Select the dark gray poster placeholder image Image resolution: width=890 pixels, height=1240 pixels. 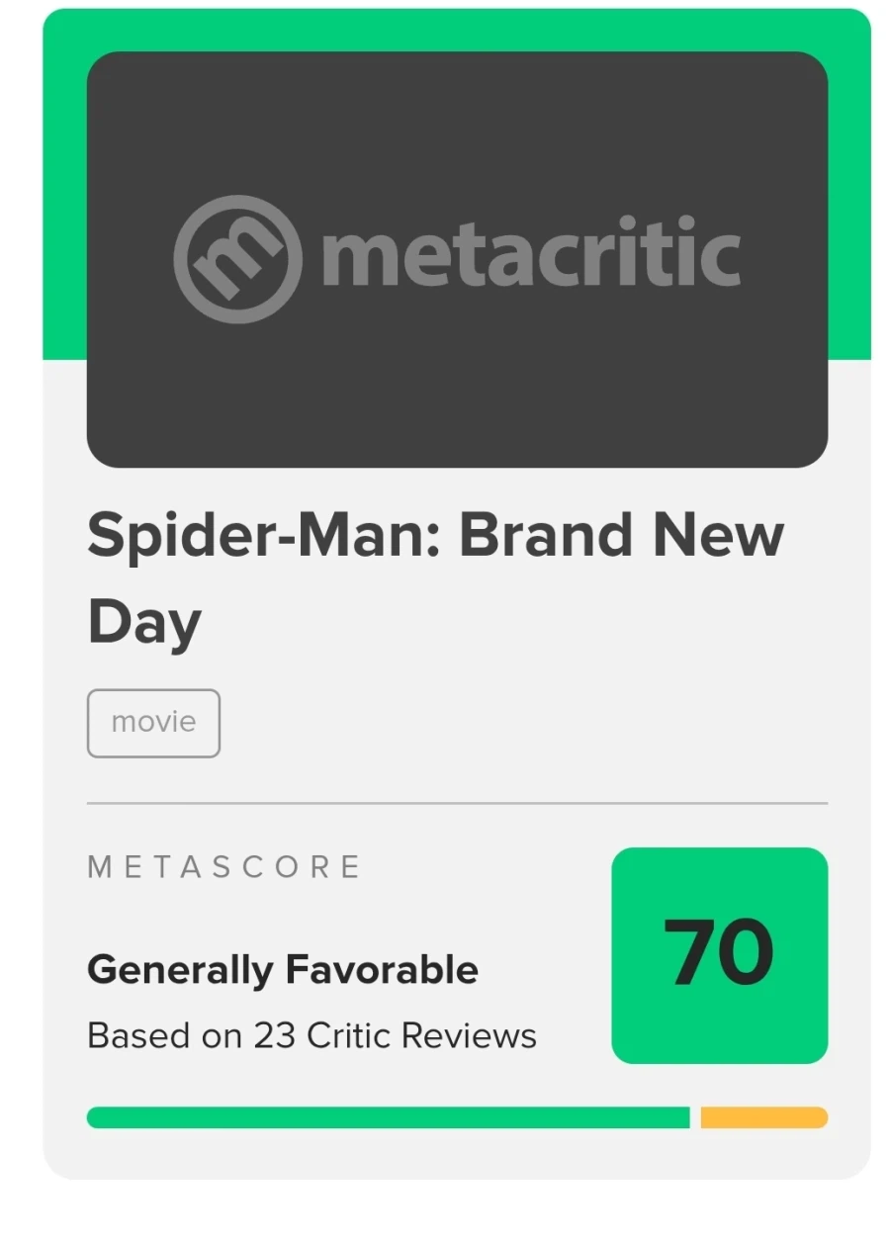pyautogui.click(x=457, y=259)
